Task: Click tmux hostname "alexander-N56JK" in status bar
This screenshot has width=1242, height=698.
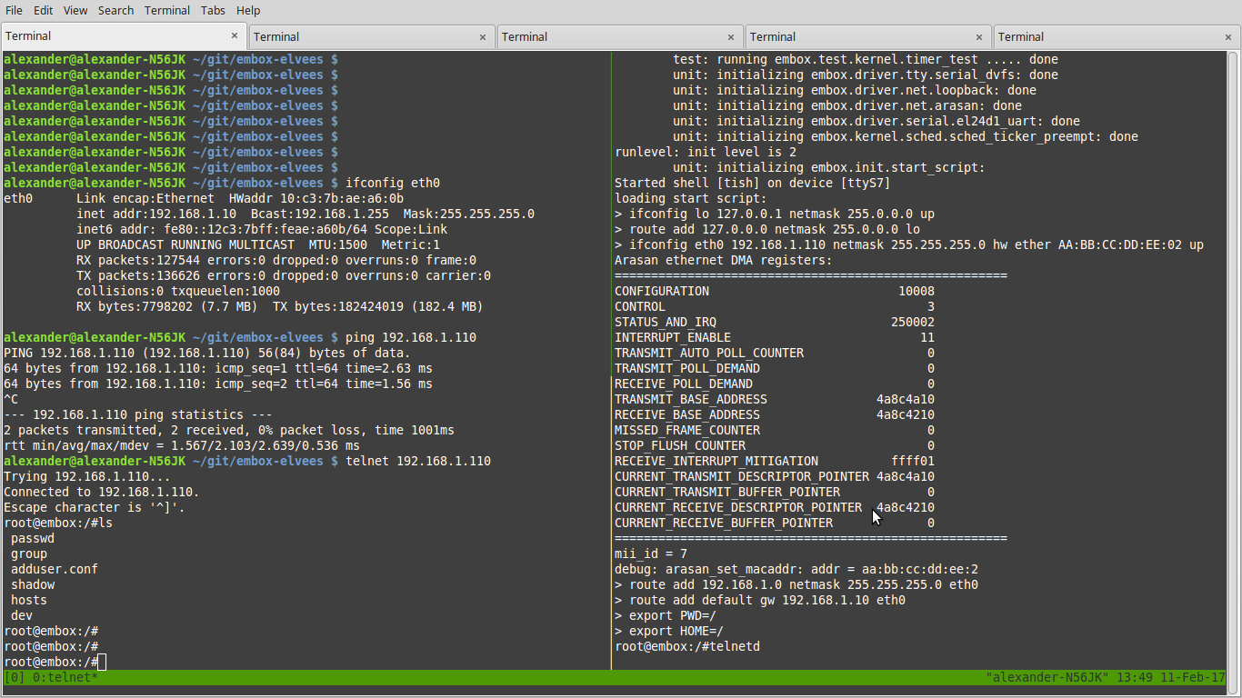Action: tap(1047, 677)
